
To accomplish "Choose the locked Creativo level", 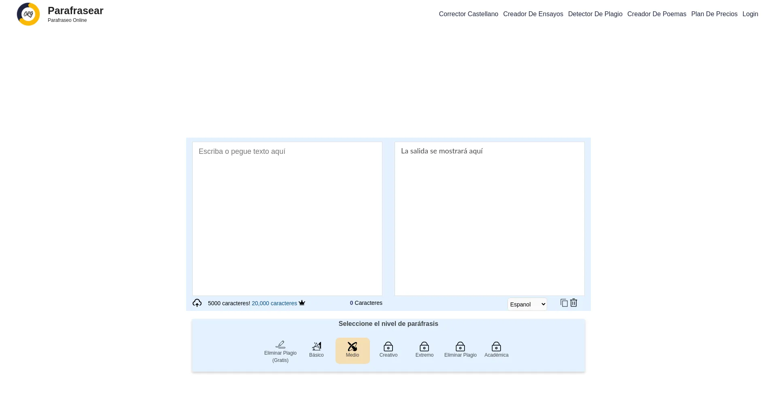I will pos(388,351).
